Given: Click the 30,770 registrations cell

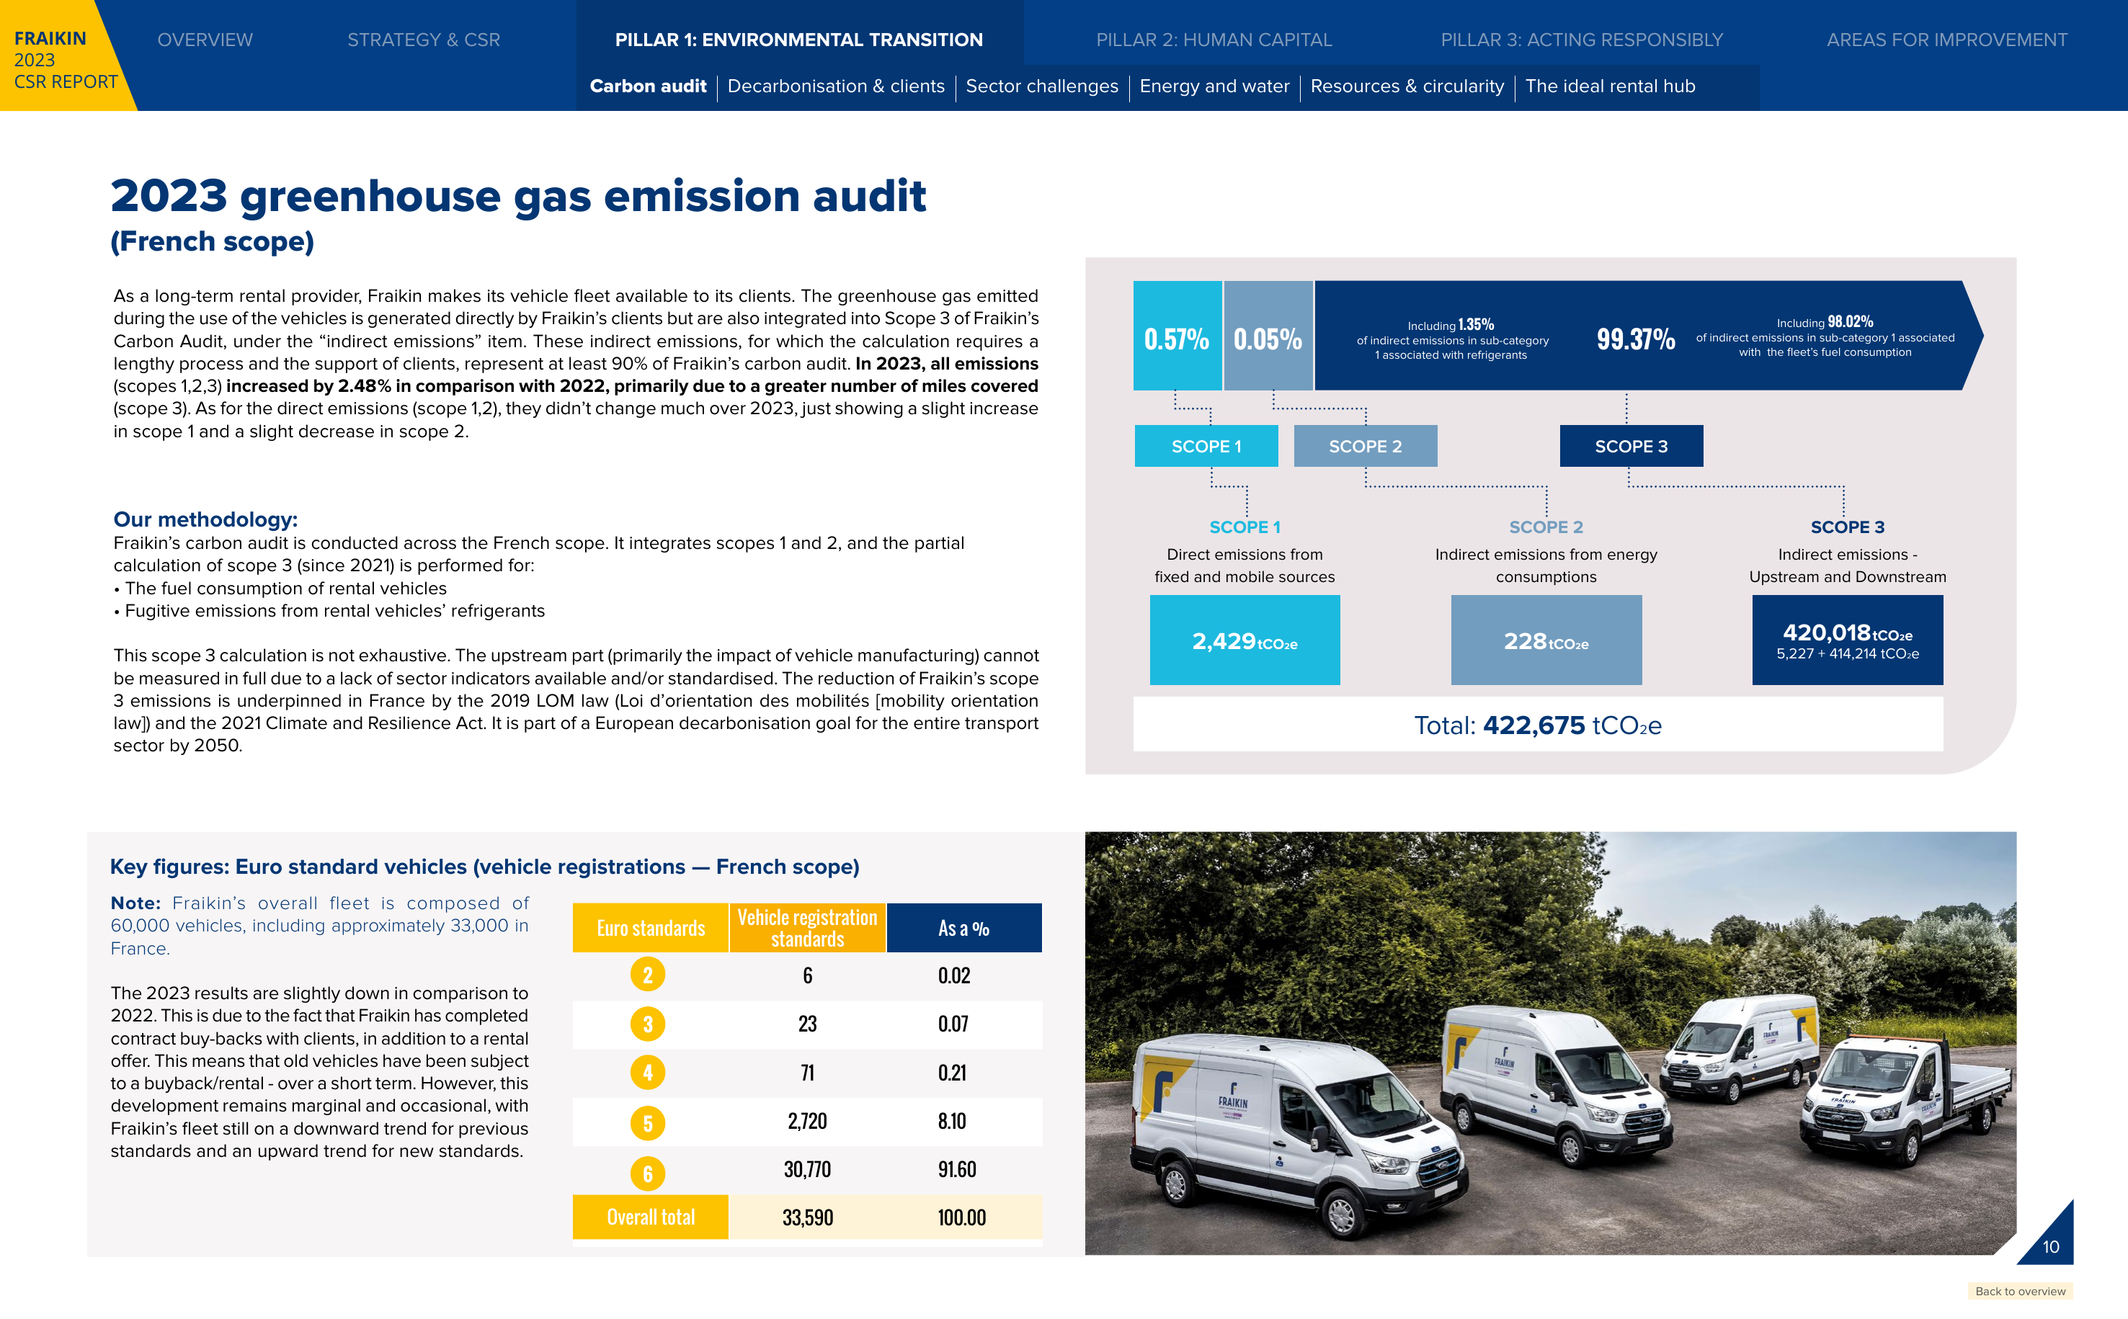Looking at the screenshot, I should (807, 1169).
